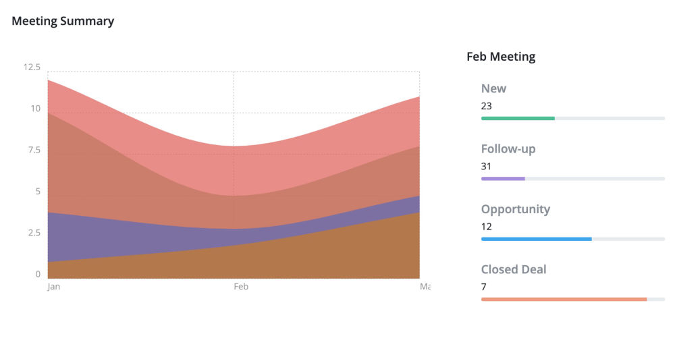Select the Closed Deal label
This screenshot has height=361, width=675.
(x=514, y=269)
